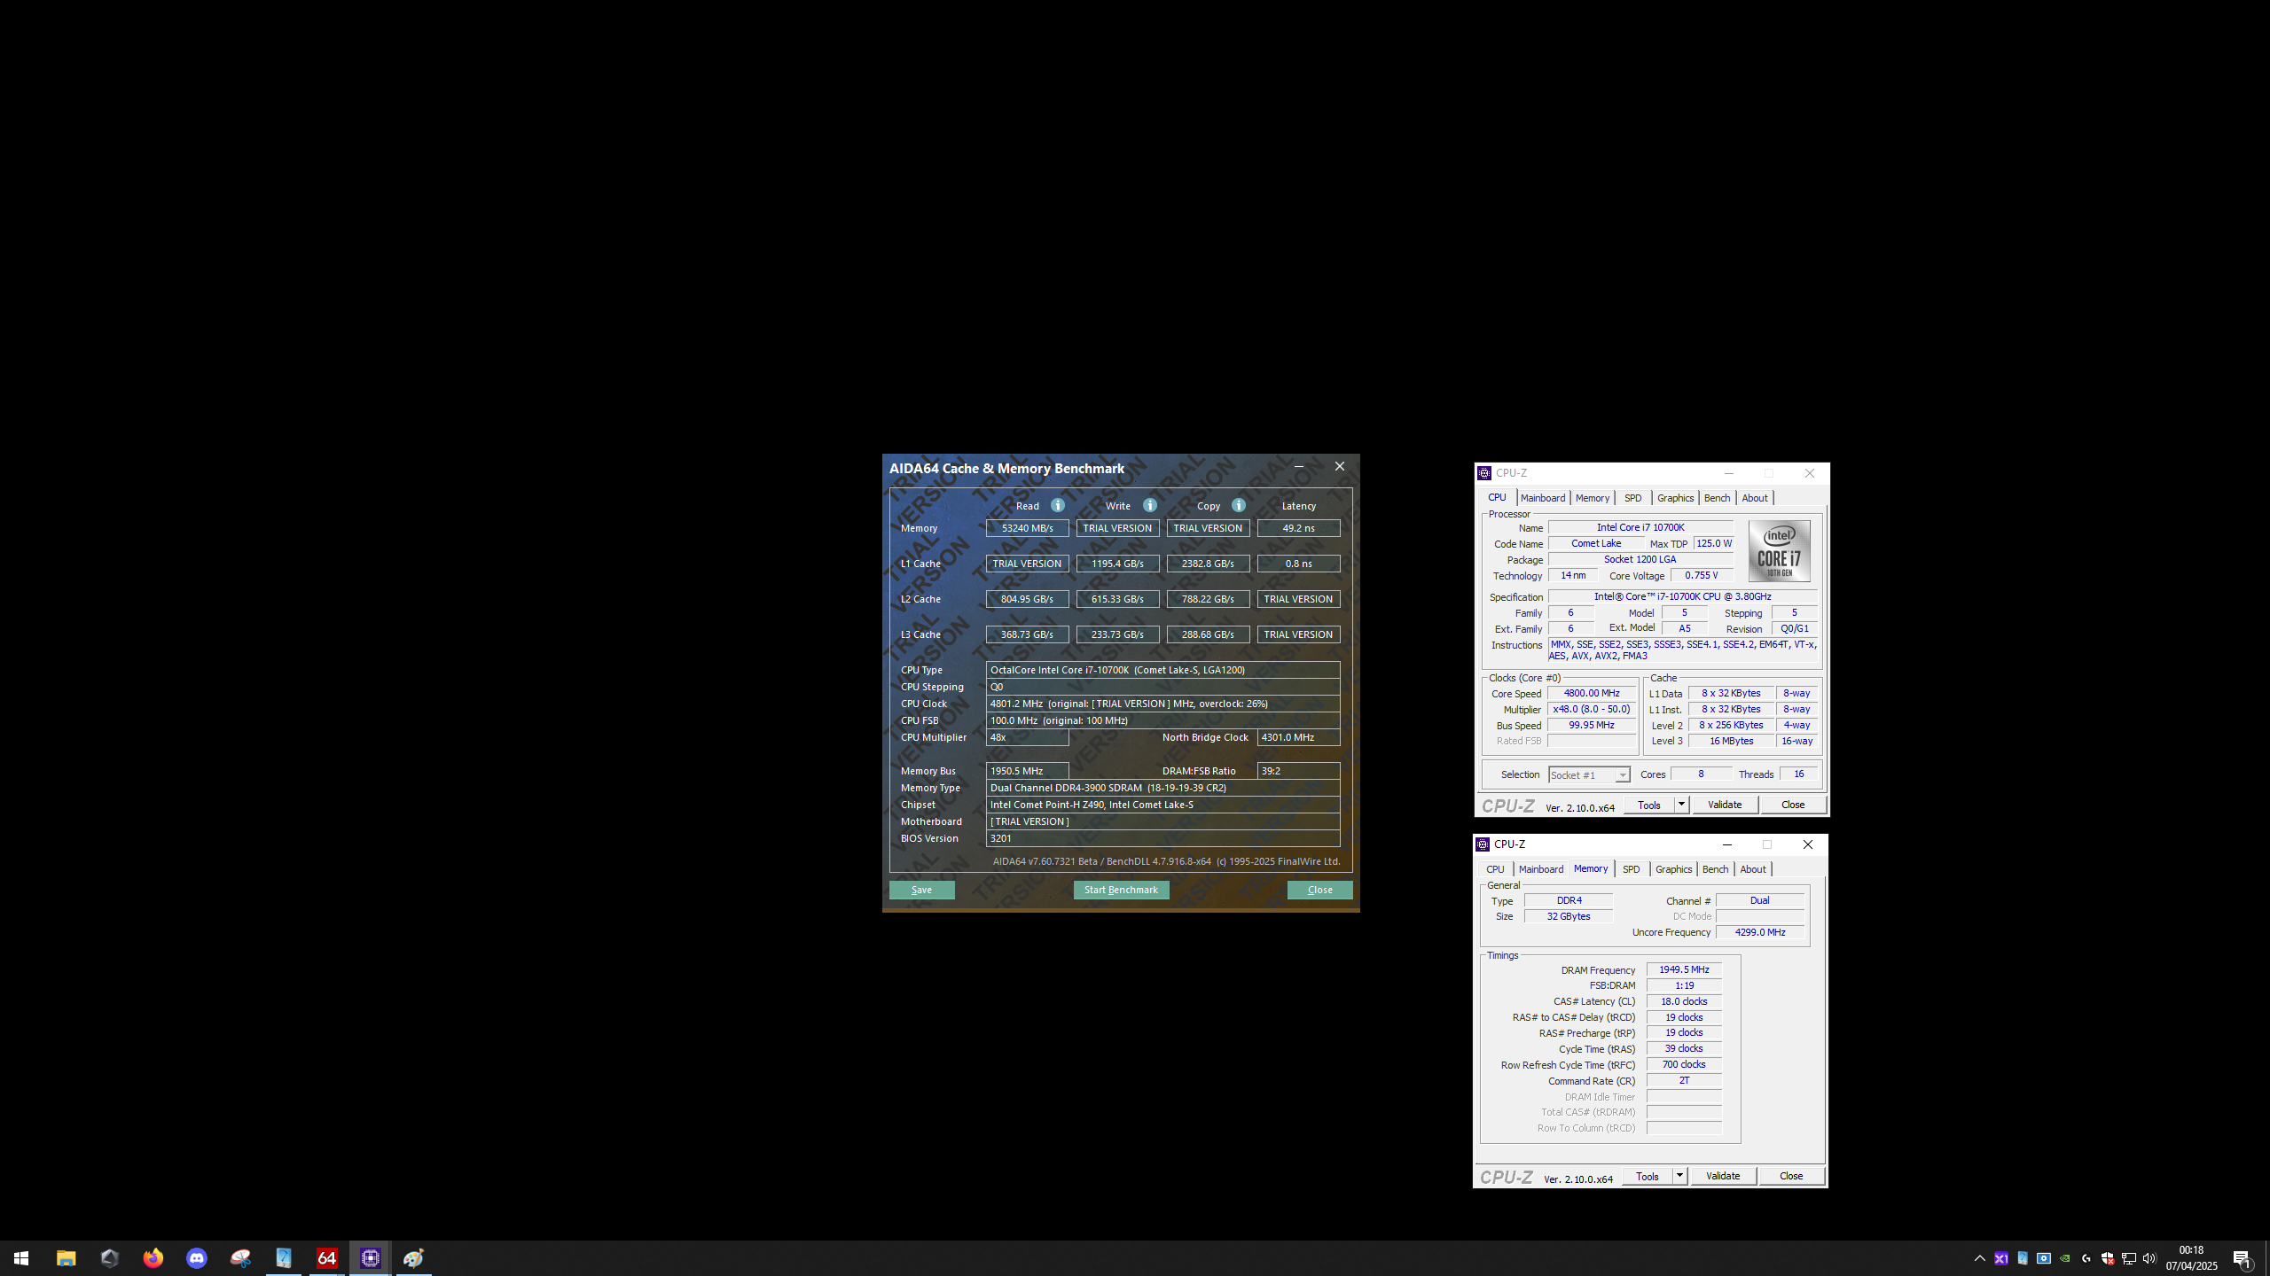
Task: Switch to CPU-Z via purple chip taskbar icon
Action: [x=371, y=1258]
